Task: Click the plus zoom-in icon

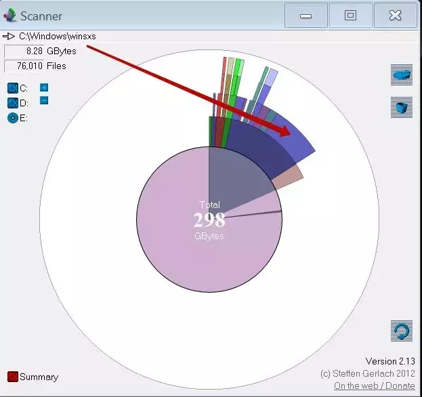Action: tap(44, 87)
